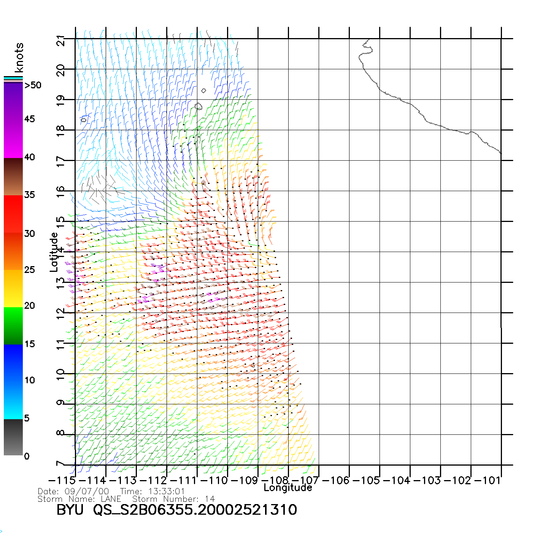The image size is (540, 533).
Task: Click the Latitude axis title
Action: 54,252
